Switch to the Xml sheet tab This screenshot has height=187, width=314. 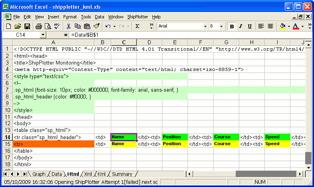[x=88, y=174]
